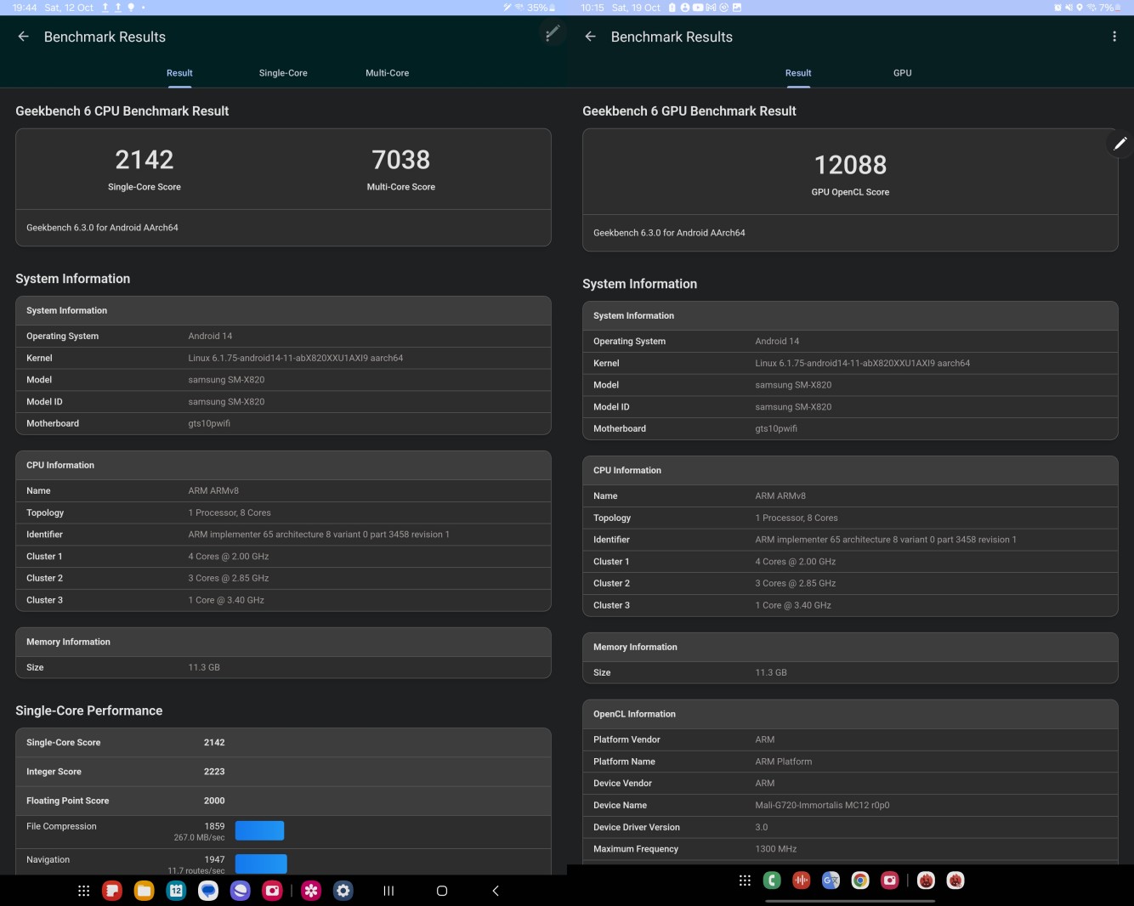
Task: Launch first AnTuTu app icon in right taskbar
Action: 927,881
